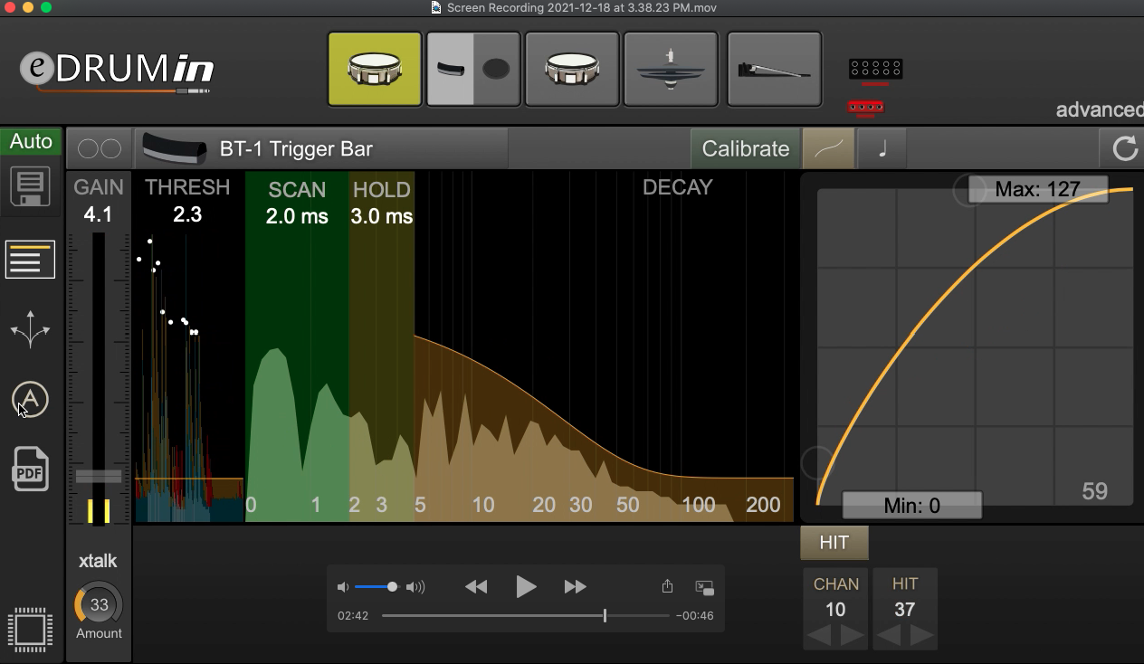The height and width of the screenshot is (664, 1144).
Task: Click the HOLD time 3.0 ms
Action: coord(381,217)
